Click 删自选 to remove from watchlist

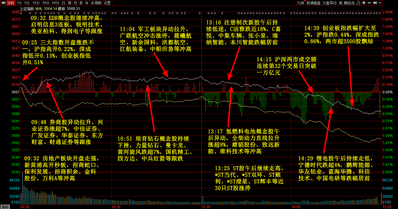click(349, 3)
